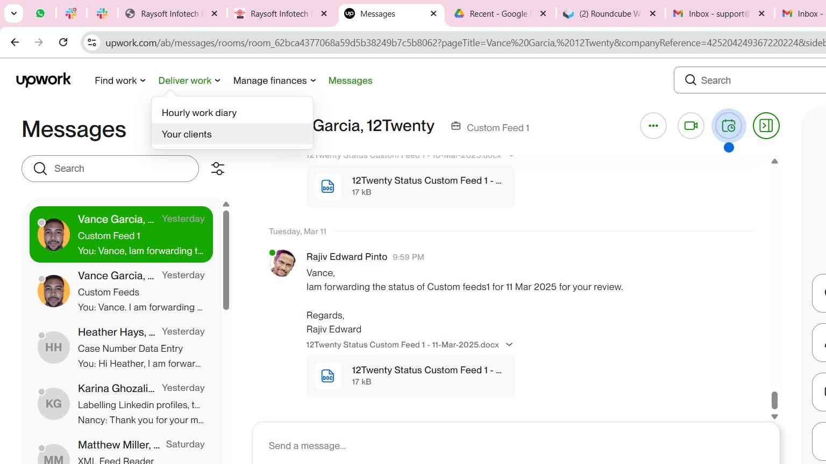This screenshot has height=464, width=826.
Task: Open site information icon in address bar
Action: (x=92, y=42)
